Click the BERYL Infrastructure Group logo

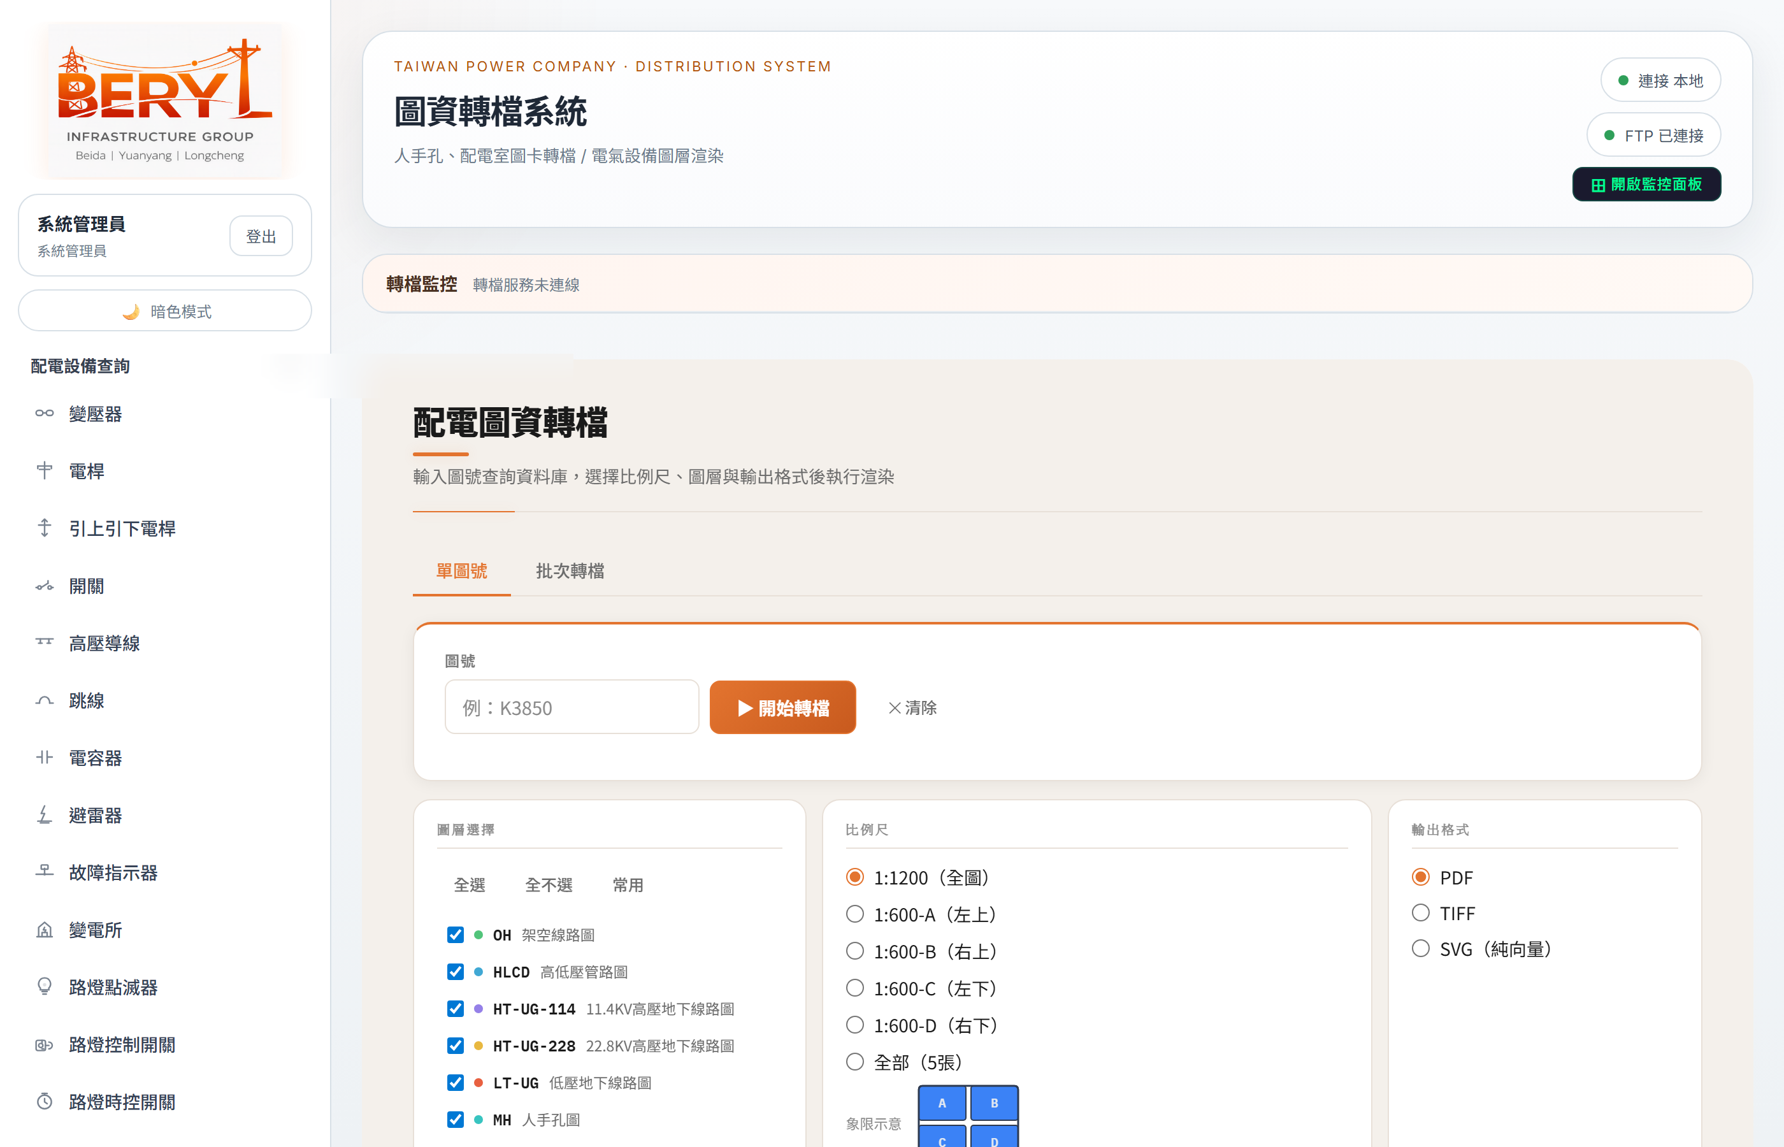164,101
